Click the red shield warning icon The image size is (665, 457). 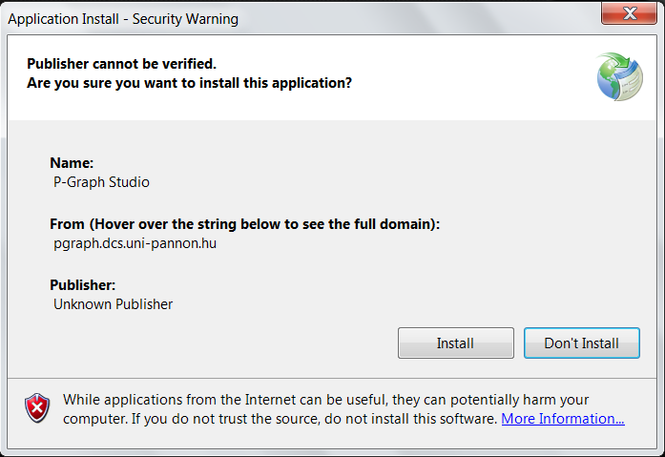coord(37,408)
